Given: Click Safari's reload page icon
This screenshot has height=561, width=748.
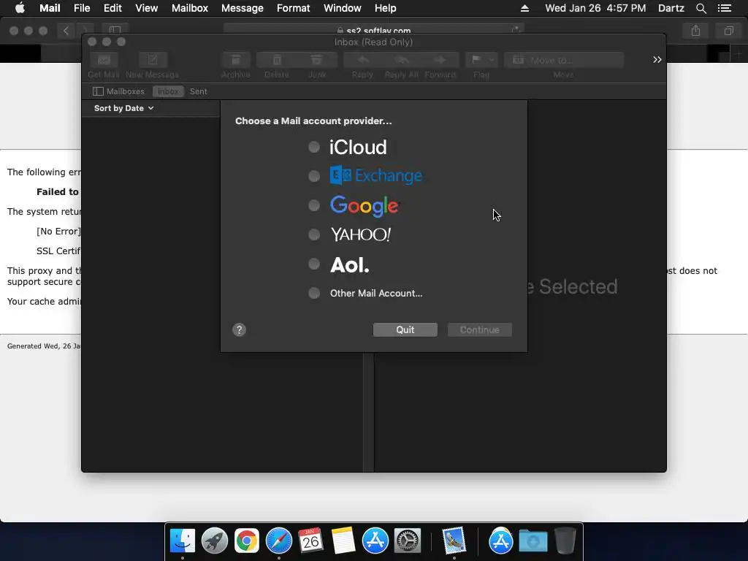Looking at the screenshot, I should pyautogui.click(x=516, y=31).
